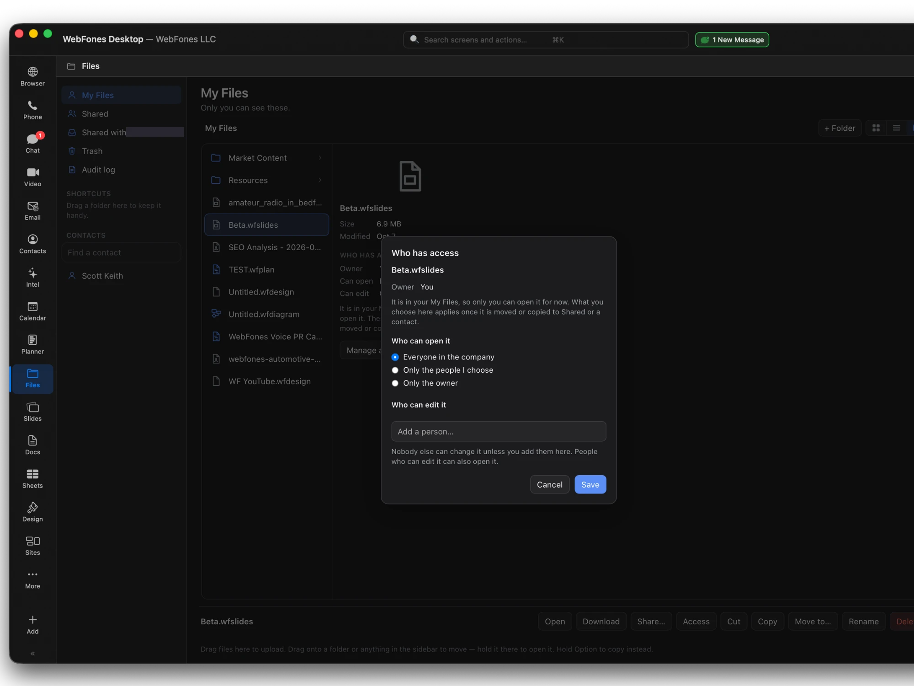Switch to grid view icon
Screen dimensions: 914x686
coord(876,128)
